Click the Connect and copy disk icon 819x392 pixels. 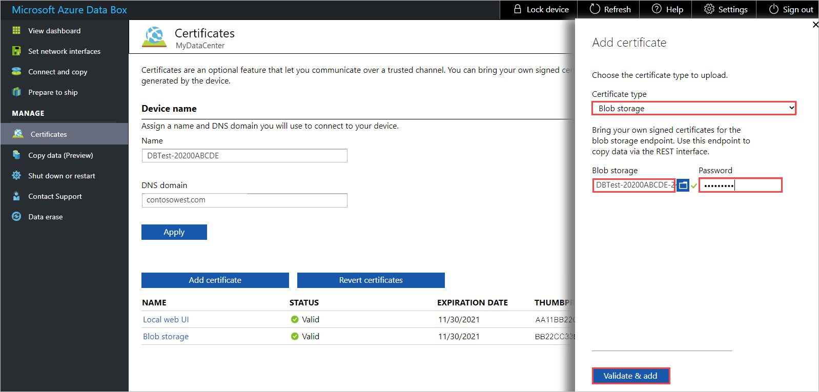click(16, 71)
